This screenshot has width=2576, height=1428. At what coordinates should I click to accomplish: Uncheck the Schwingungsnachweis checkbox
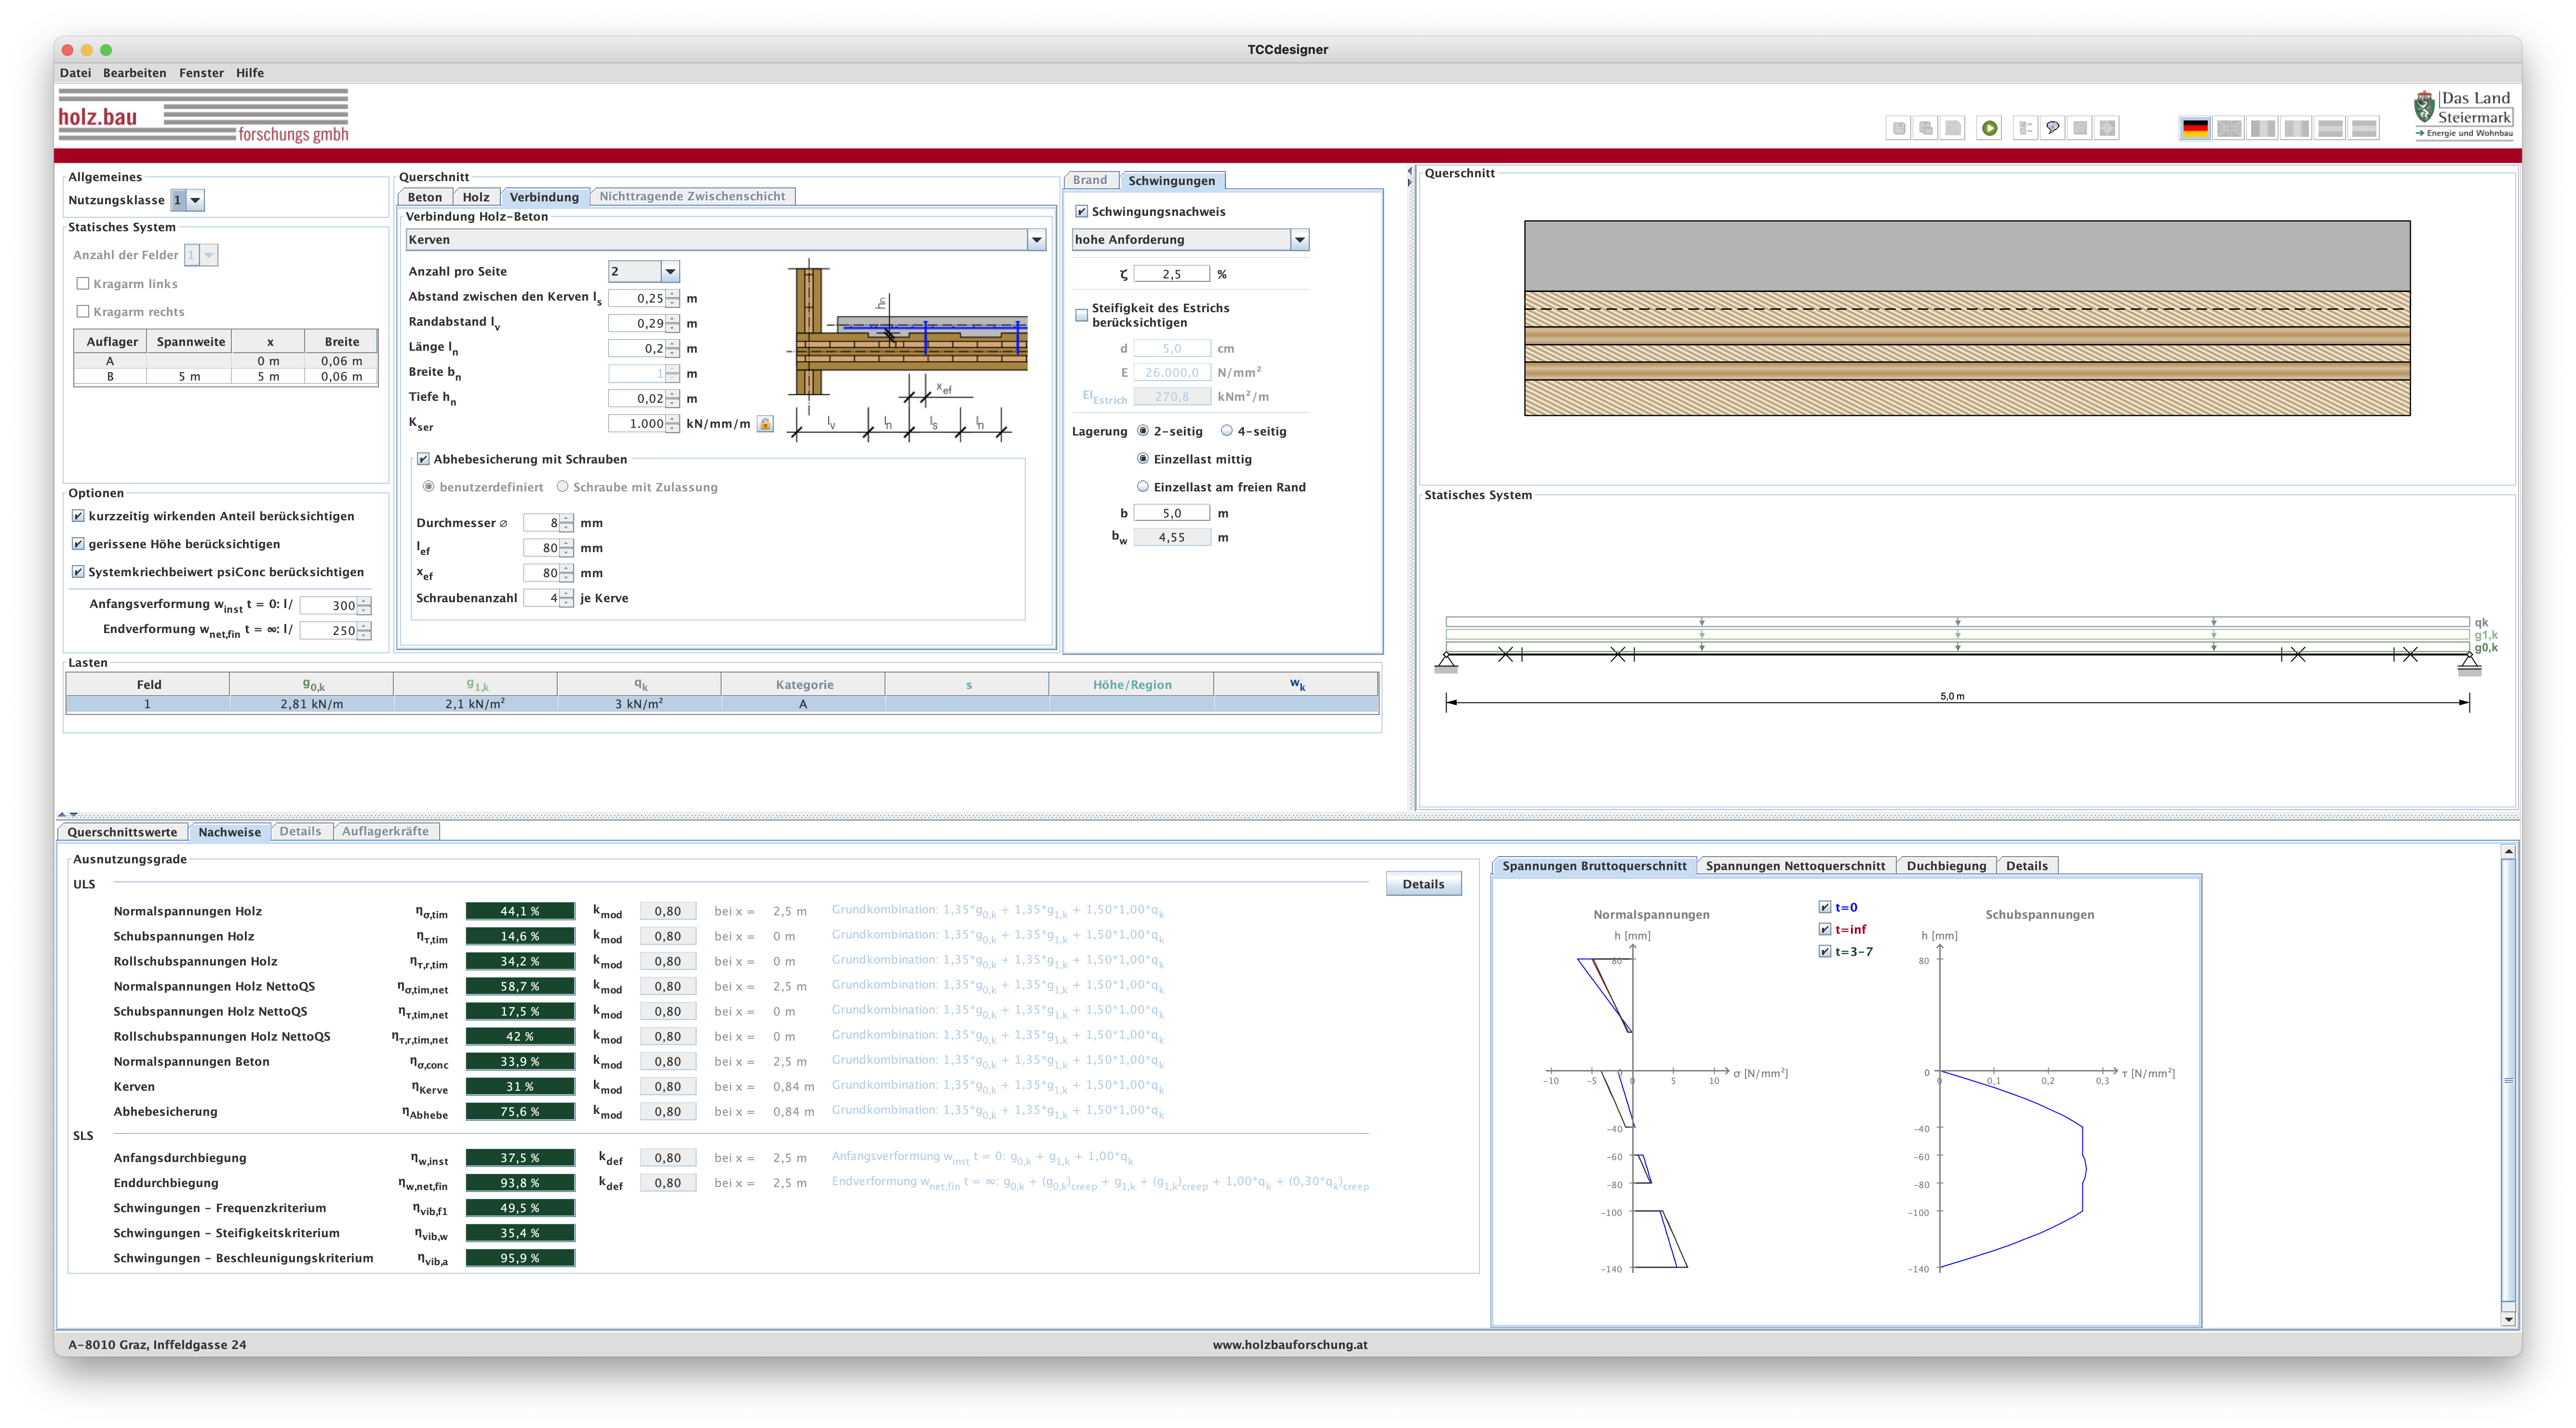pos(1081,212)
